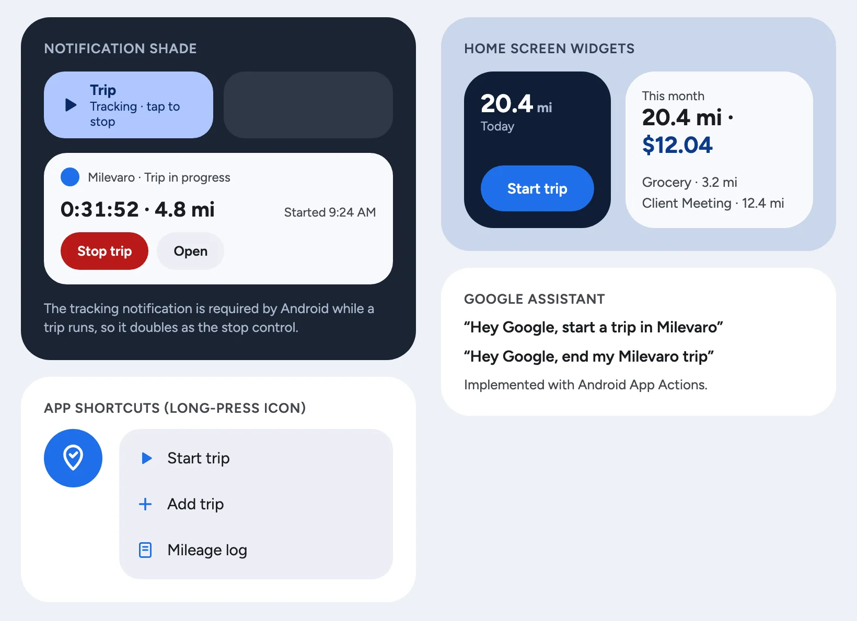
Task: Open Mileage log from app shortcuts
Action: pyautogui.click(x=256, y=550)
